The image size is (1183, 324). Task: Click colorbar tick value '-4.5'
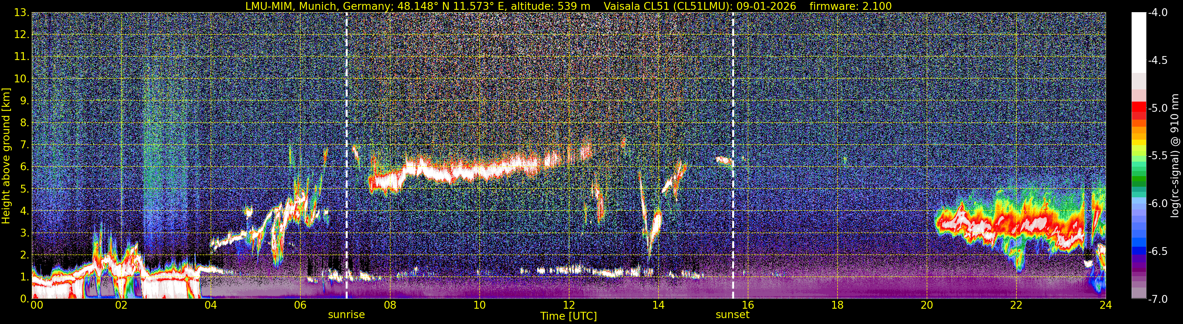pyautogui.click(x=1158, y=60)
